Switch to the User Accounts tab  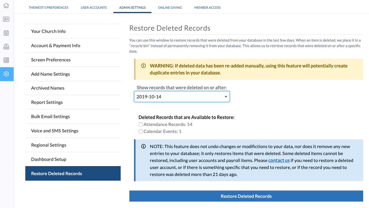coord(94,8)
